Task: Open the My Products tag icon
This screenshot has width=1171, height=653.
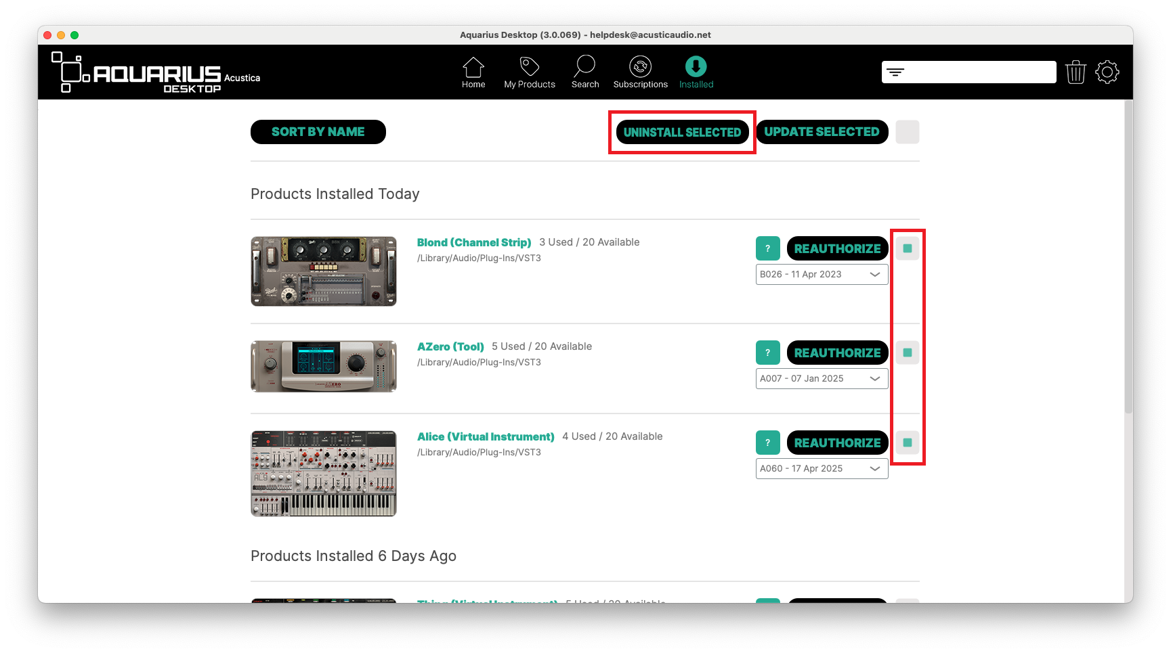Action: tap(530, 66)
